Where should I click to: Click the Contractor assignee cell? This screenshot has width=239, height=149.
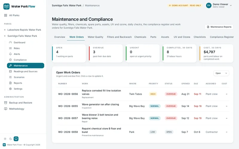[212, 132]
